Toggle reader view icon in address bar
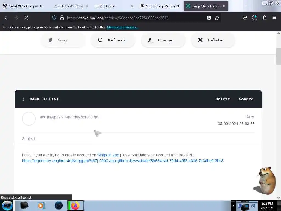Image resolution: width=281 pixels, height=211 pixels. coord(209,18)
